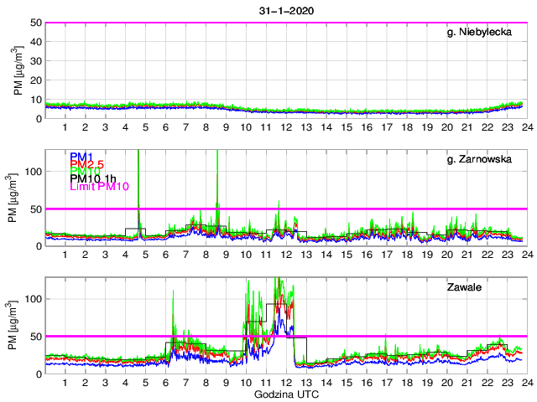Click the 50 y-axis tick in top plot
This screenshot has width=537, height=402.
(x=35, y=23)
